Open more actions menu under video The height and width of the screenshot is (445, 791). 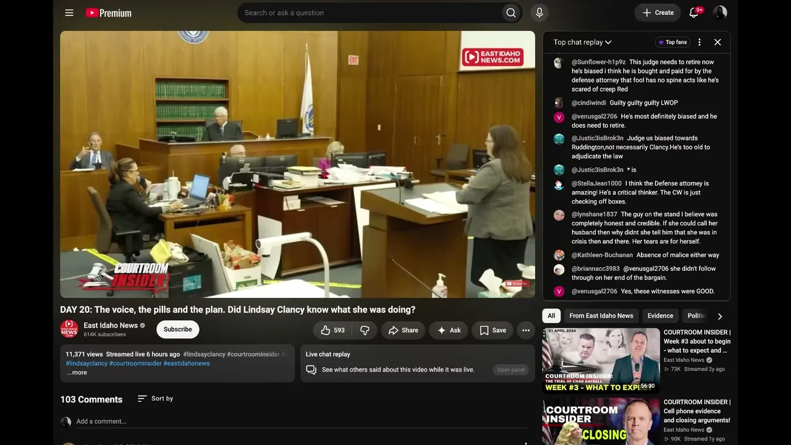(526, 330)
